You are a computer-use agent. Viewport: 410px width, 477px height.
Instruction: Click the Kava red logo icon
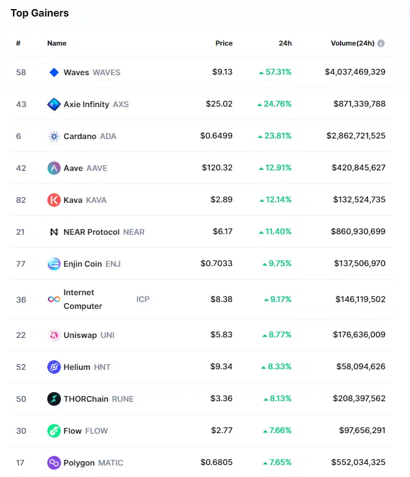point(54,200)
